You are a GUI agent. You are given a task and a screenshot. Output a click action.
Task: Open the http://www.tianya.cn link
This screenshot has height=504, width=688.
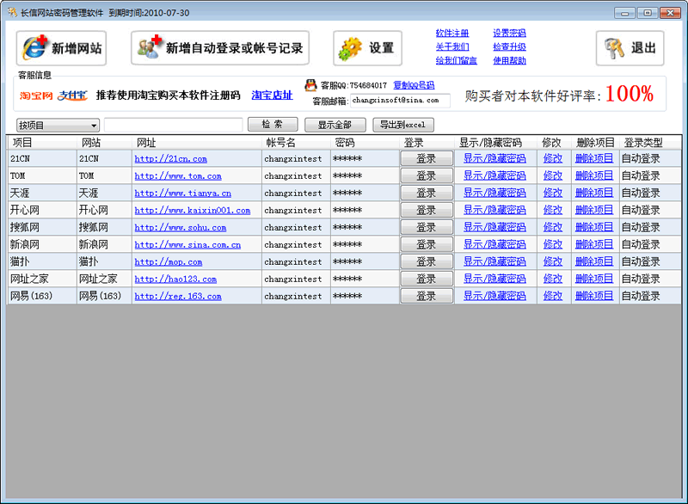[x=182, y=193]
